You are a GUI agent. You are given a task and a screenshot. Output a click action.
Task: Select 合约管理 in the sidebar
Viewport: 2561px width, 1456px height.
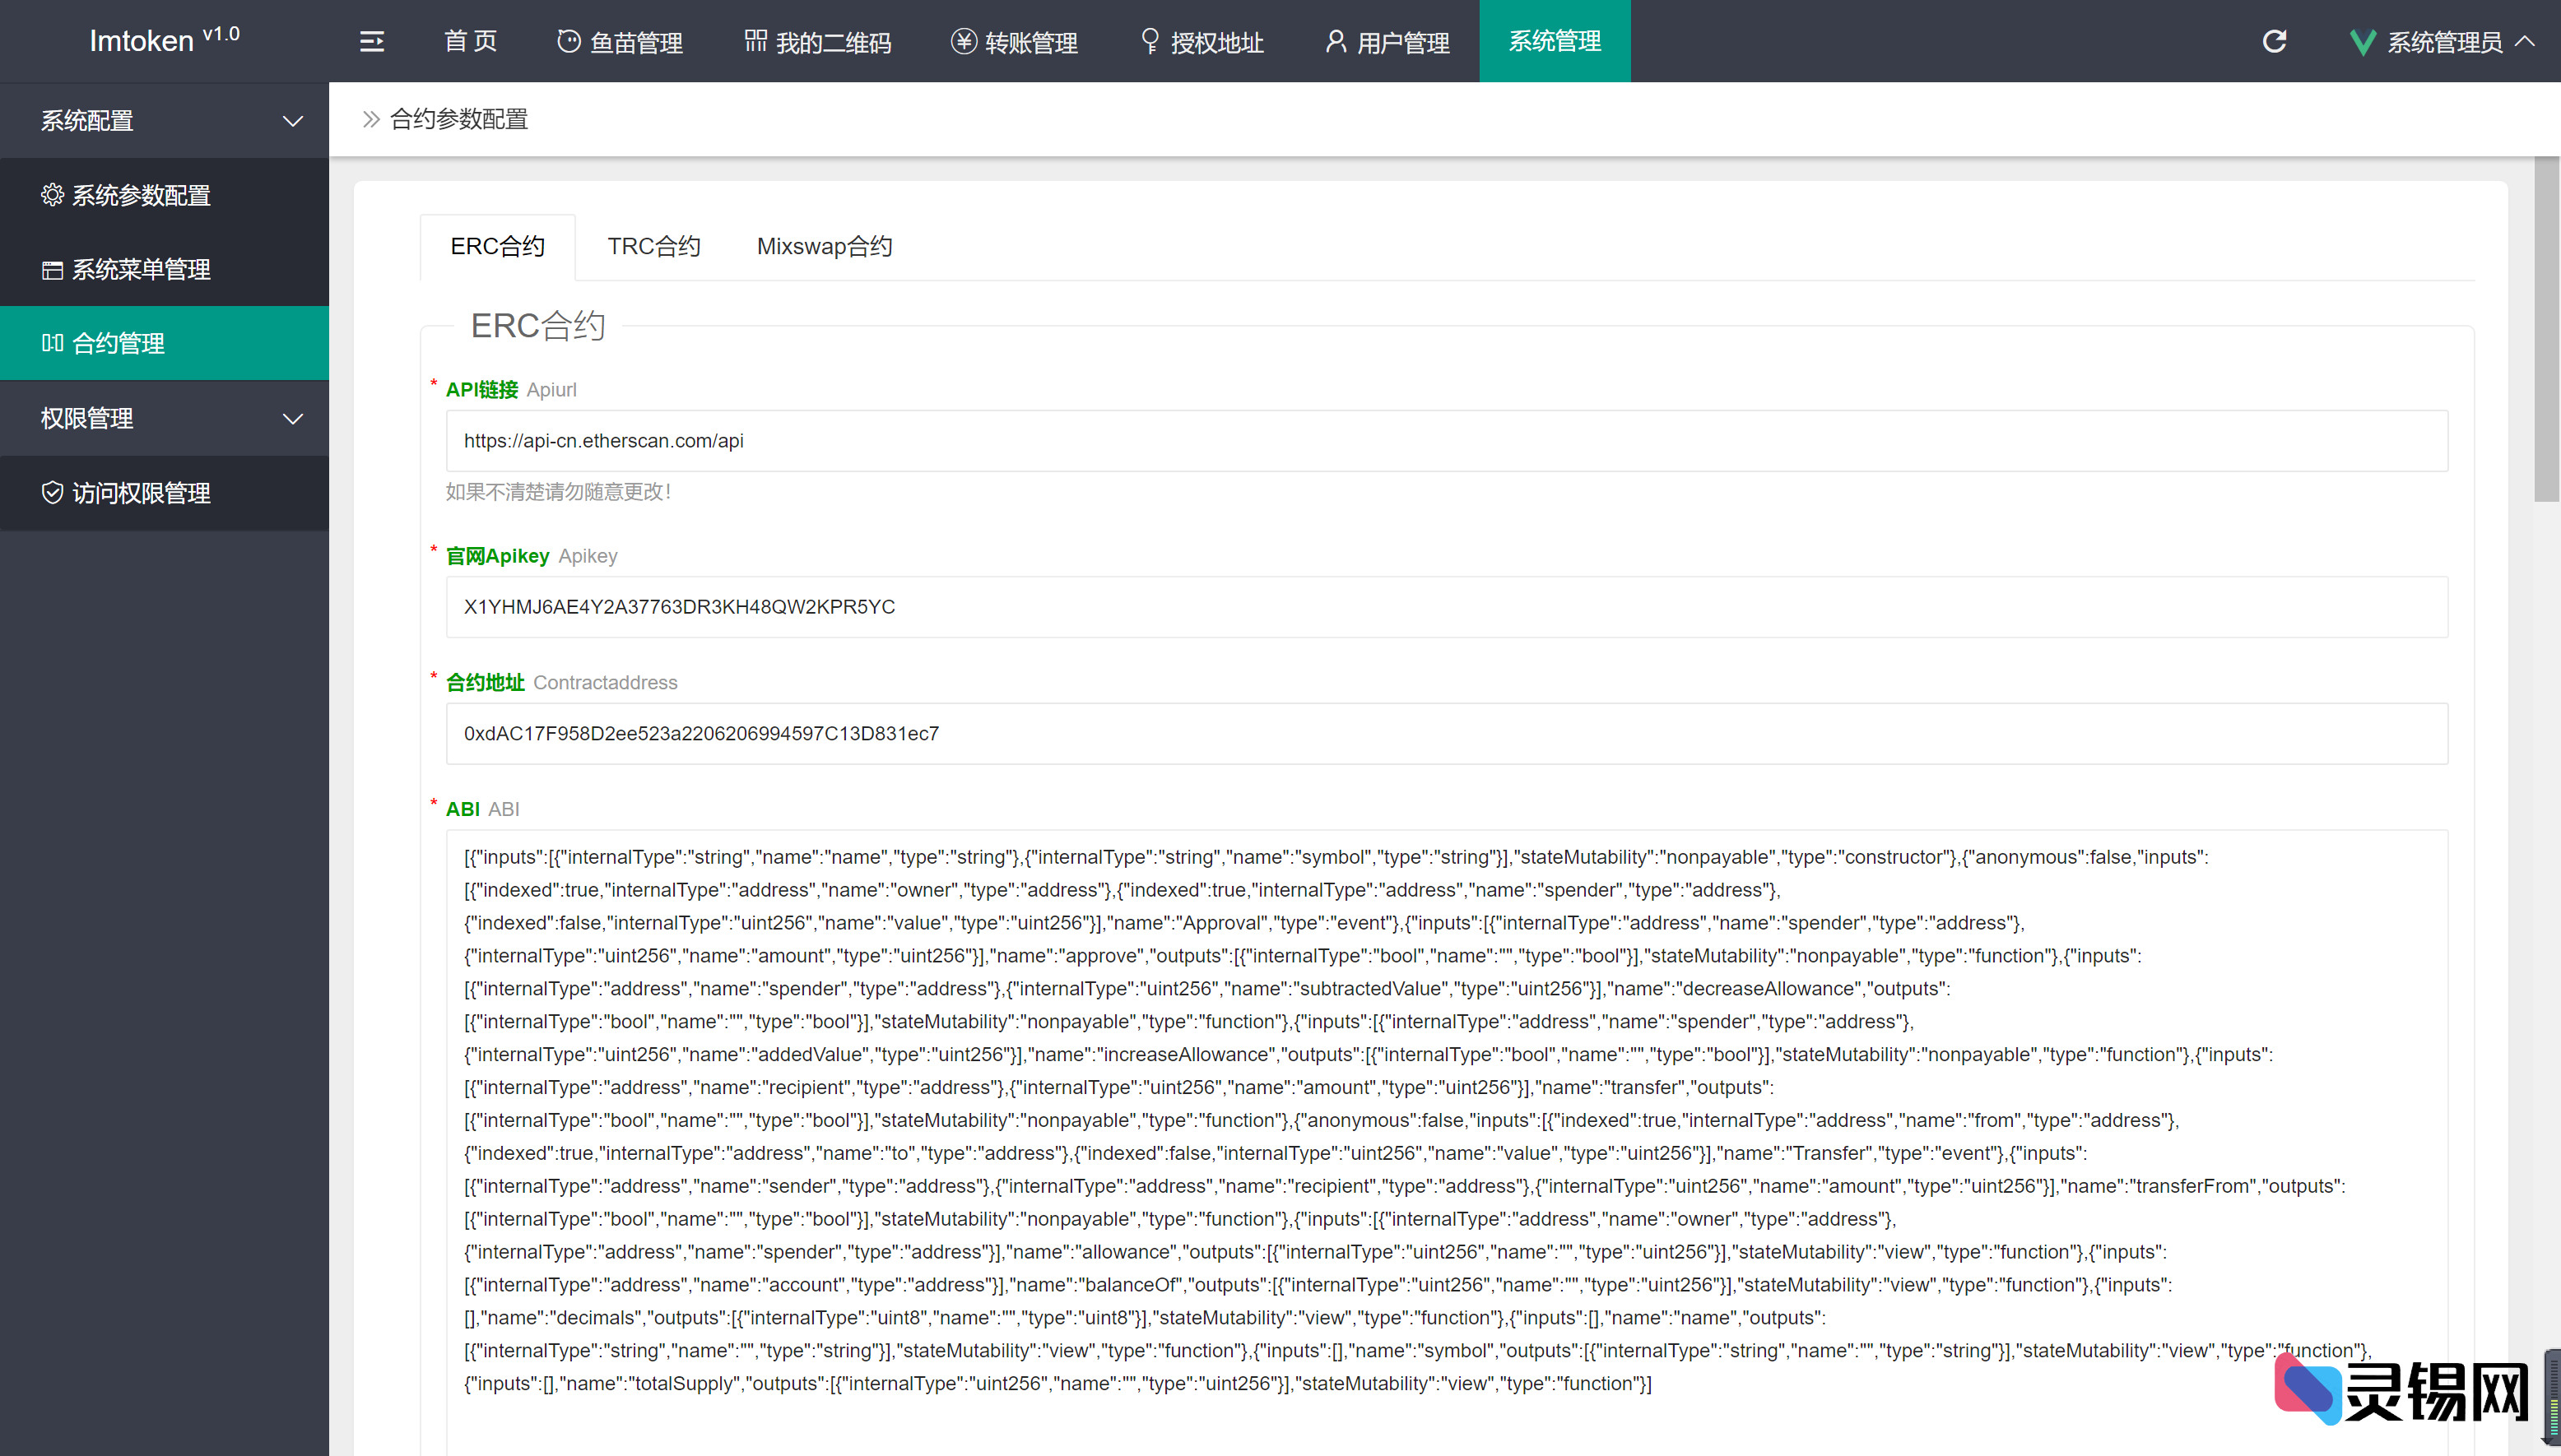click(x=118, y=343)
